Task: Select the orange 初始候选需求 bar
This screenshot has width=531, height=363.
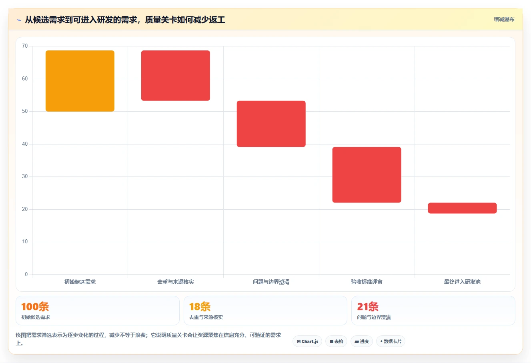Action: [x=80, y=81]
